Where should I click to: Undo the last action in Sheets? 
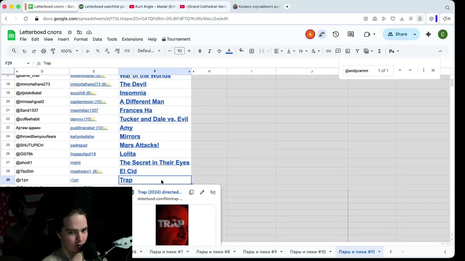(24, 51)
